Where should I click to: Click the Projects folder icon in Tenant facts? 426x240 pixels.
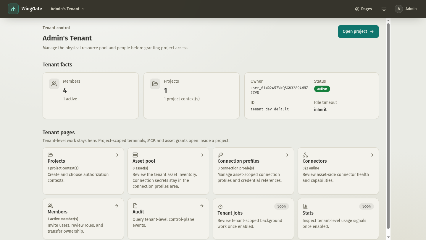pos(155,84)
